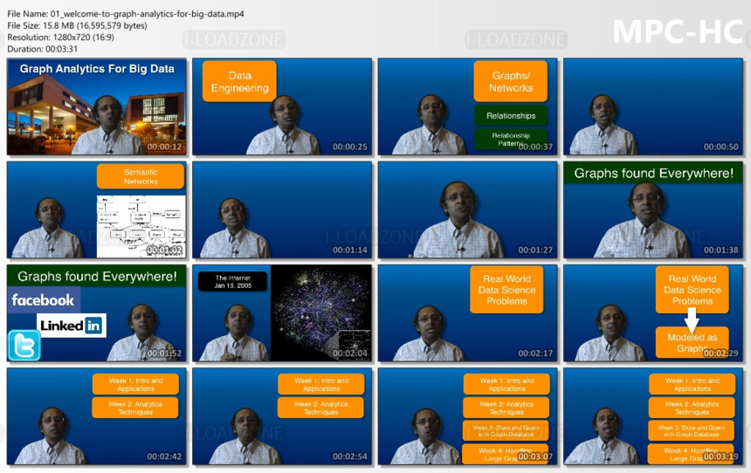751x473 pixels.
Task: Select the thumbnail stamped 00:00:50
Action: pos(653,106)
